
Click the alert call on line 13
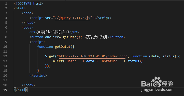point(58,61)
